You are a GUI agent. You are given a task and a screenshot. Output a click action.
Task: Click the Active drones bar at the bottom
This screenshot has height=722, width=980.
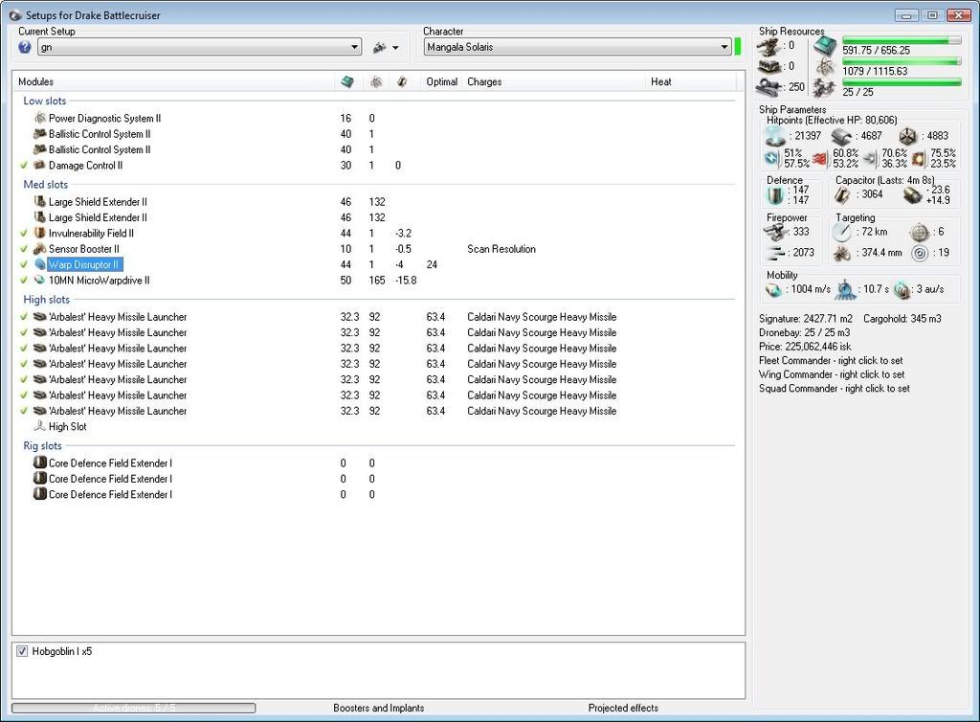(x=134, y=708)
